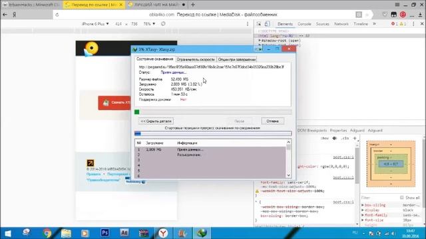The height and width of the screenshot is (239, 426).
Task: Open the Windows Start menu
Action: (x=7, y=233)
